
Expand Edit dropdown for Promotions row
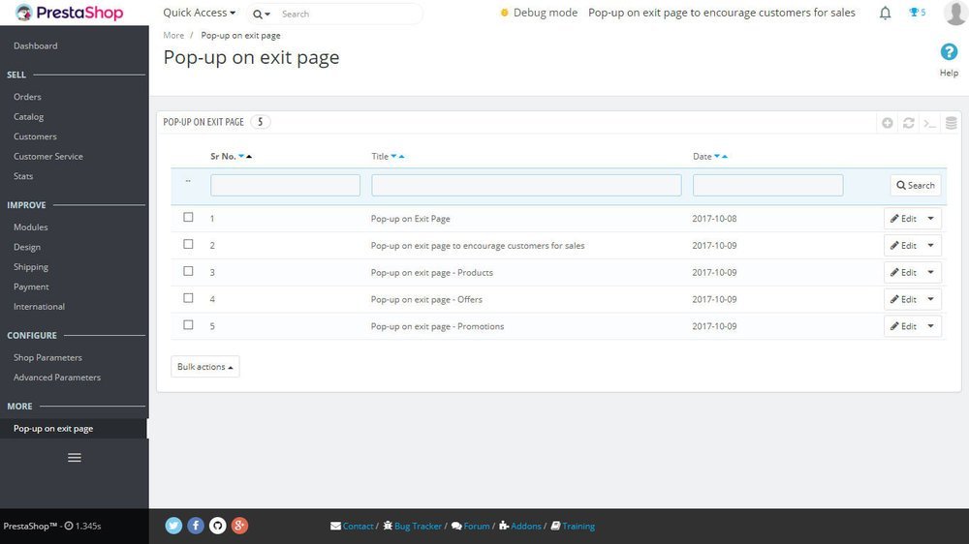point(930,326)
